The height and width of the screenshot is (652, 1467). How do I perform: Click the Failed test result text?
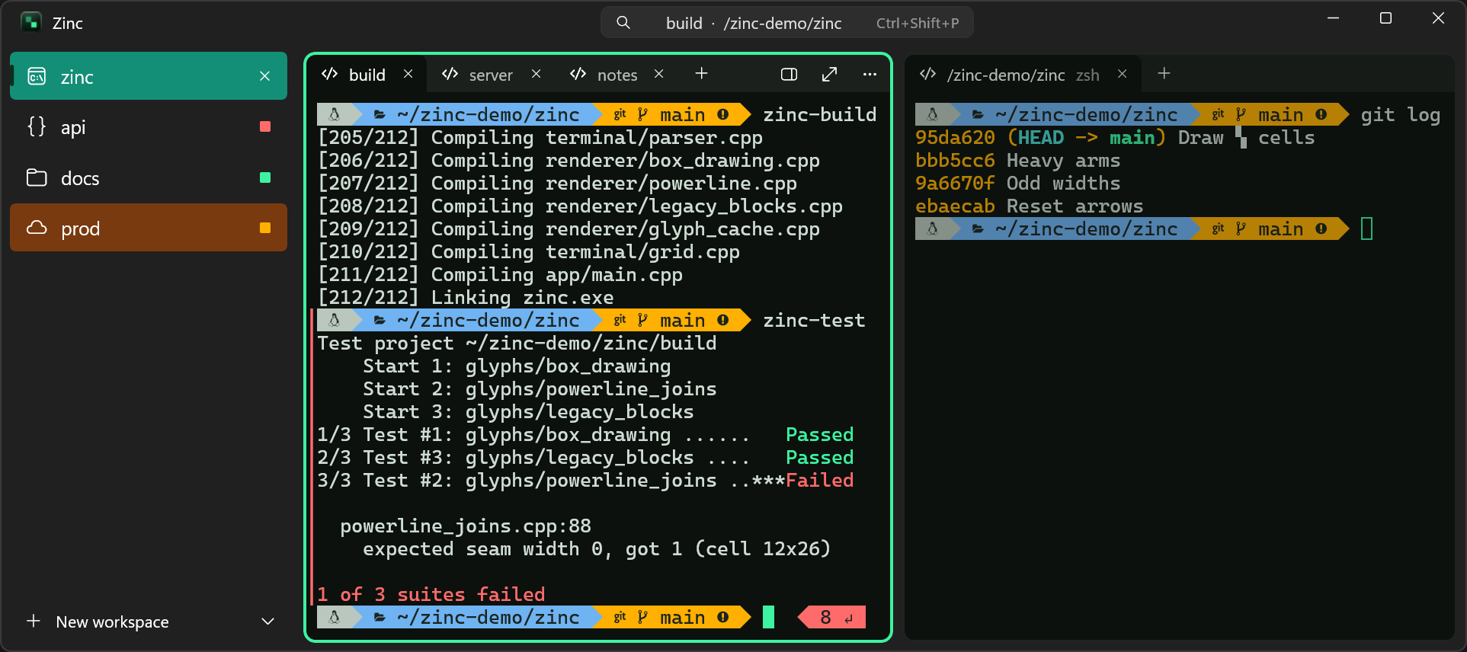pyautogui.click(x=820, y=481)
